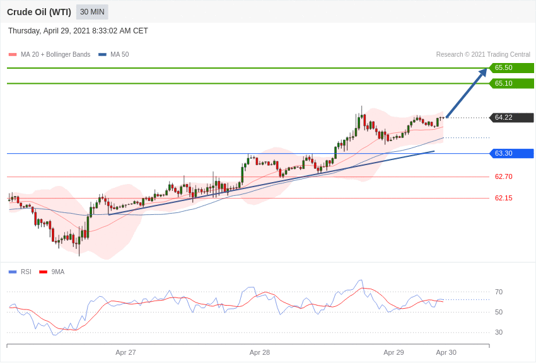Click the RSI 70 level label

[499, 292]
